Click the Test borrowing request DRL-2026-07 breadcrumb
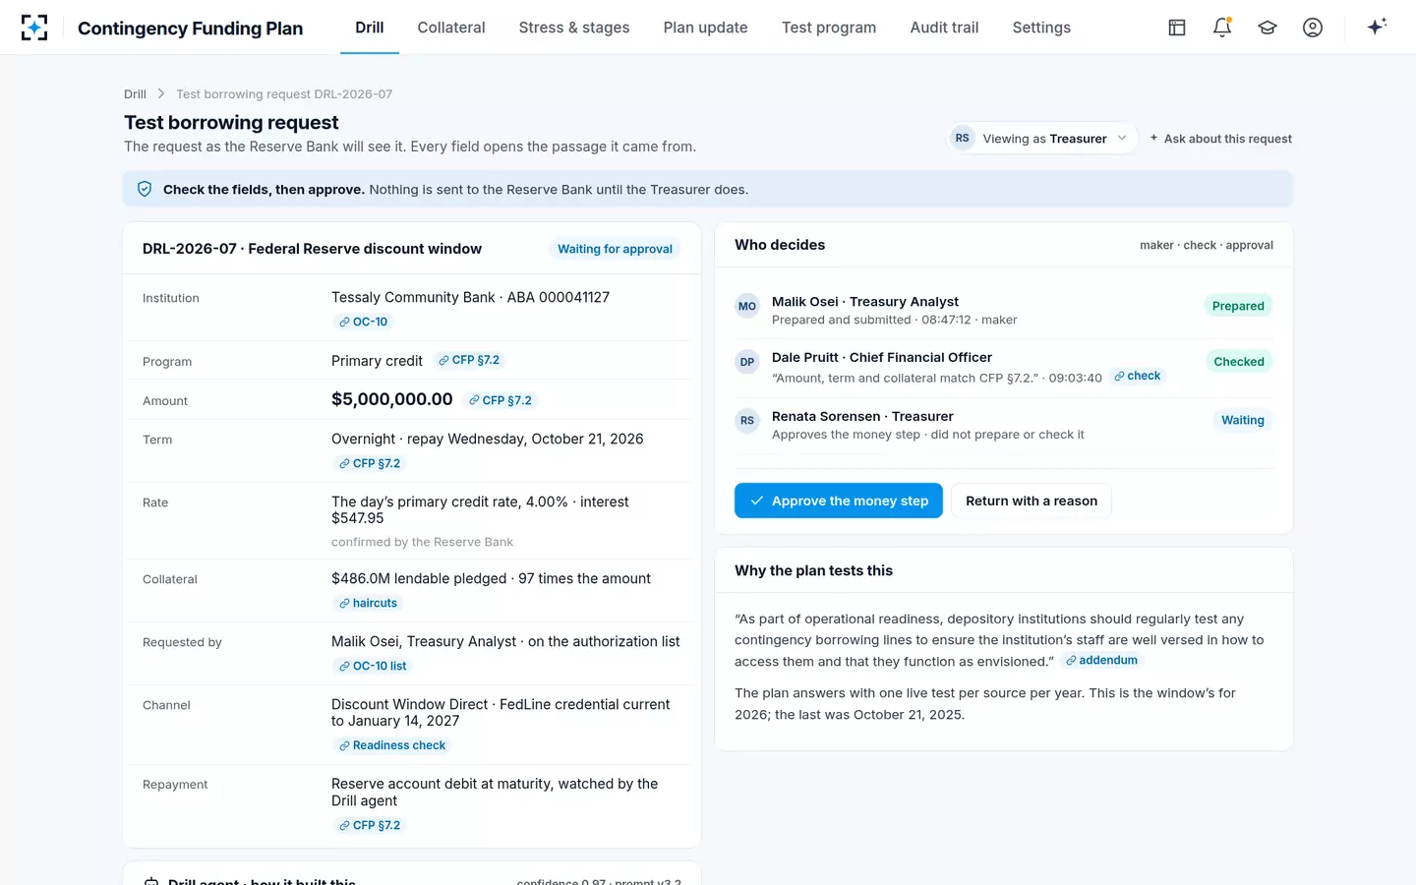 (x=284, y=94)
